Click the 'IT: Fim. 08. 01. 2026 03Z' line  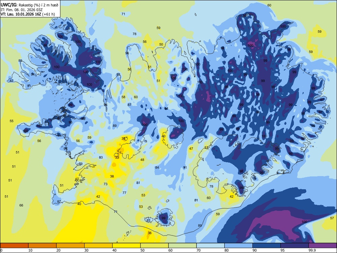click(x=22, y=10)
